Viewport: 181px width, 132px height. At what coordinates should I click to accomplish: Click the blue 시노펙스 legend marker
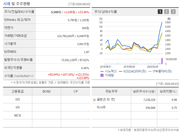tap(102, 71)
